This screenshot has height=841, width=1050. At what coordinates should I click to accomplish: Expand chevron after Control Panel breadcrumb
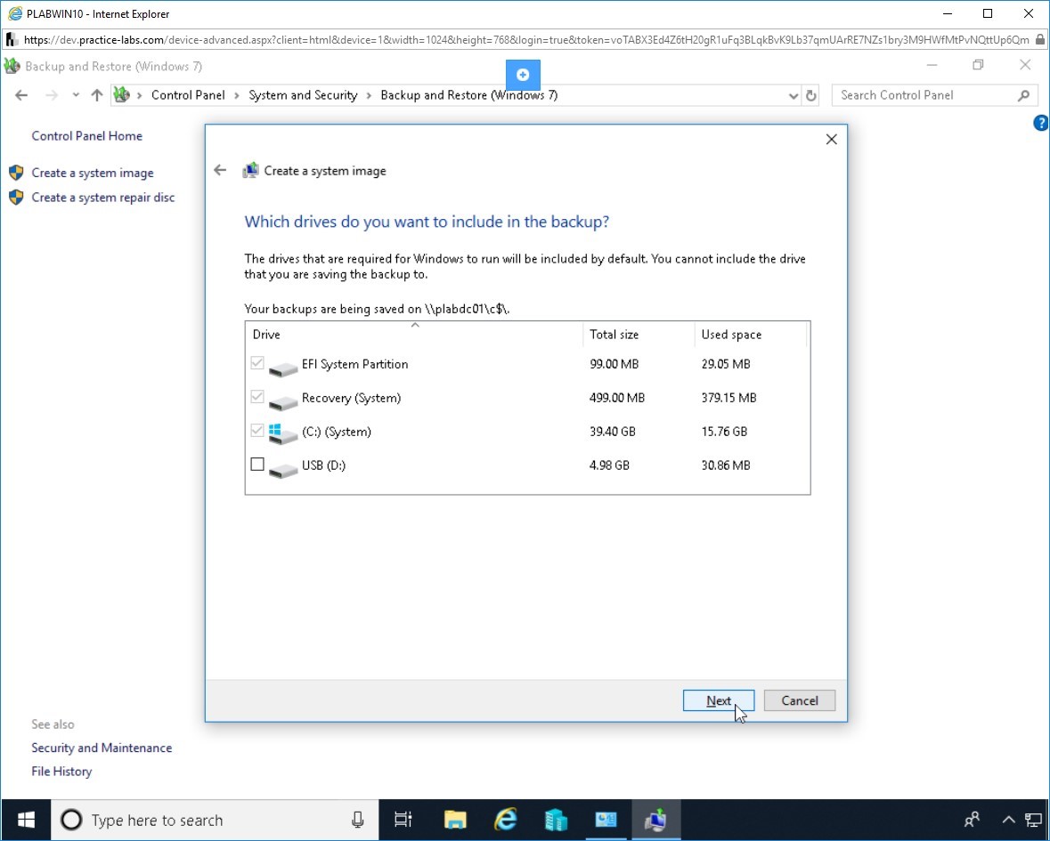237,95
